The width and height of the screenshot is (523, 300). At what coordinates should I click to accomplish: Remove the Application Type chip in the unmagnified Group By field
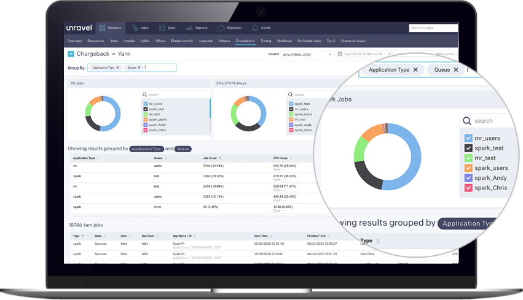[117, 67]
